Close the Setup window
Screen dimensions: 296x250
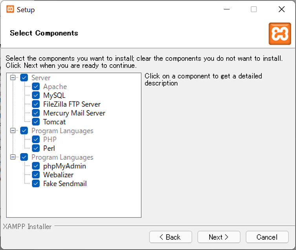click(281, 9)
